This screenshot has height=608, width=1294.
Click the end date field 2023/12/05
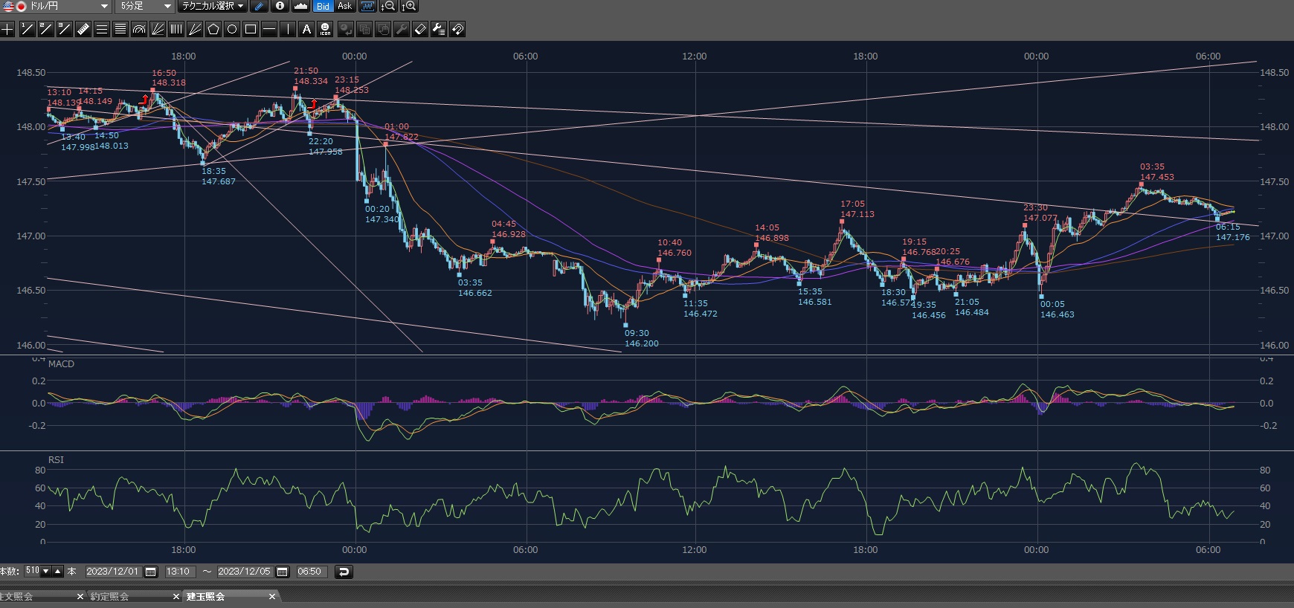click(244, 572)
